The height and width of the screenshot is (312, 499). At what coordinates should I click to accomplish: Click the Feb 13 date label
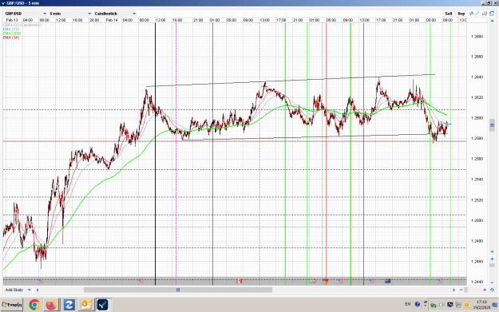coord(12,20)
